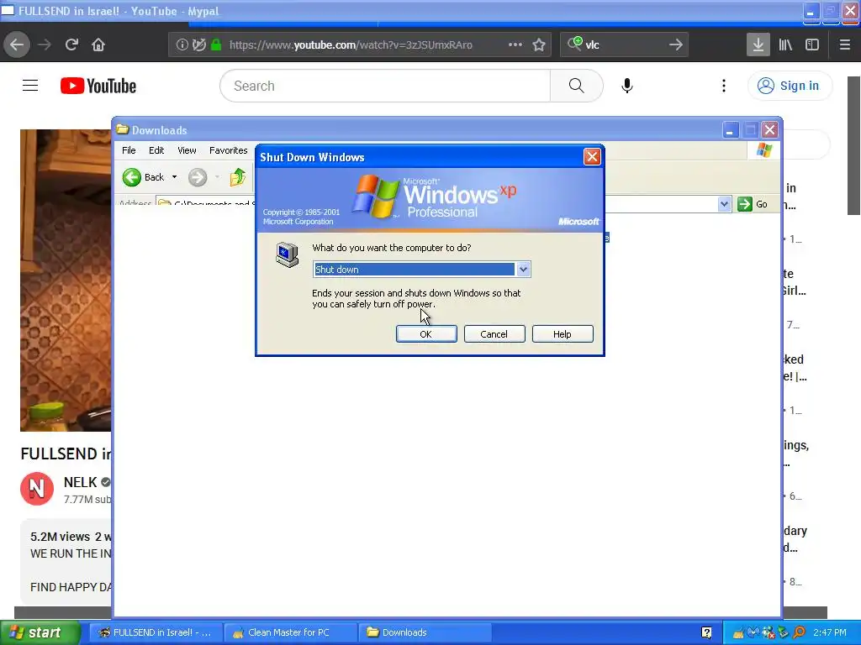This screenshot has width=861, height=645.
Task: Open the tracking protection shield icon
Action: pos(199,45)
